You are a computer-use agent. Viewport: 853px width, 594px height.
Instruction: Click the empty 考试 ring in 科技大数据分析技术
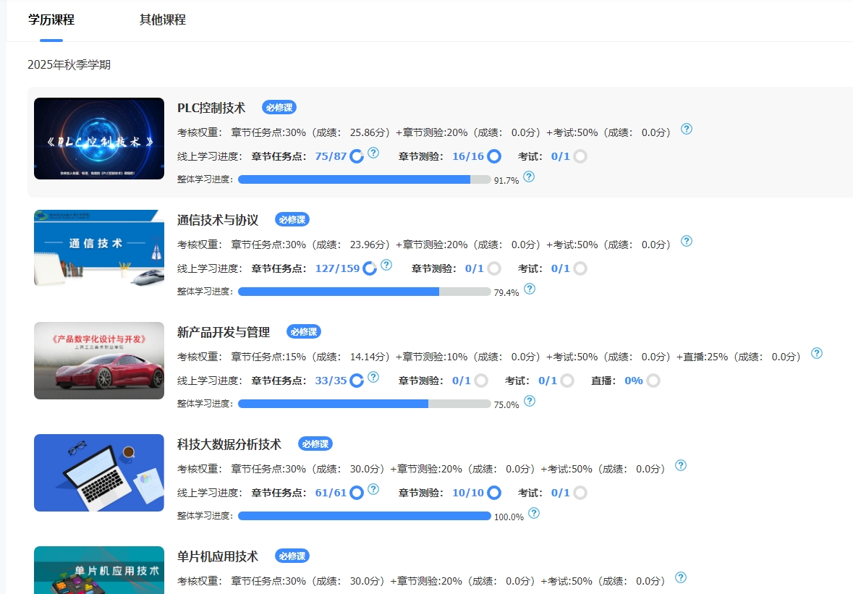pos(580,493)
